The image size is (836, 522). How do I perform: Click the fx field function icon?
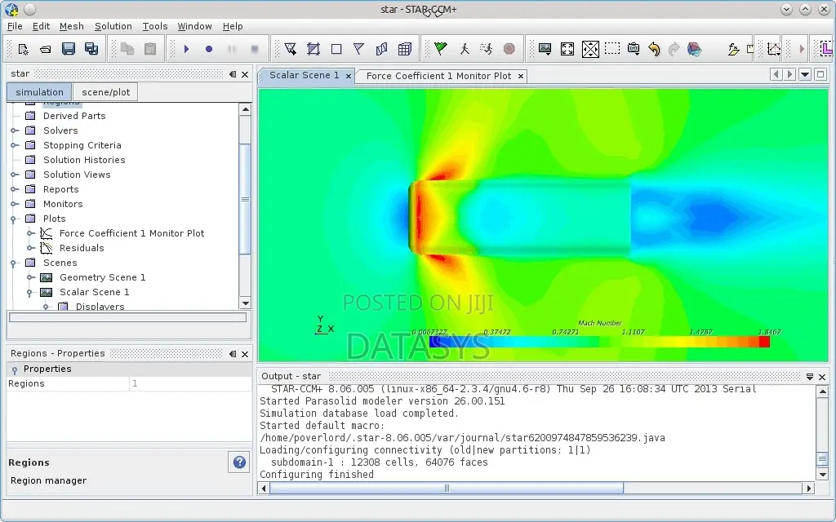click(x=734, y=49)
